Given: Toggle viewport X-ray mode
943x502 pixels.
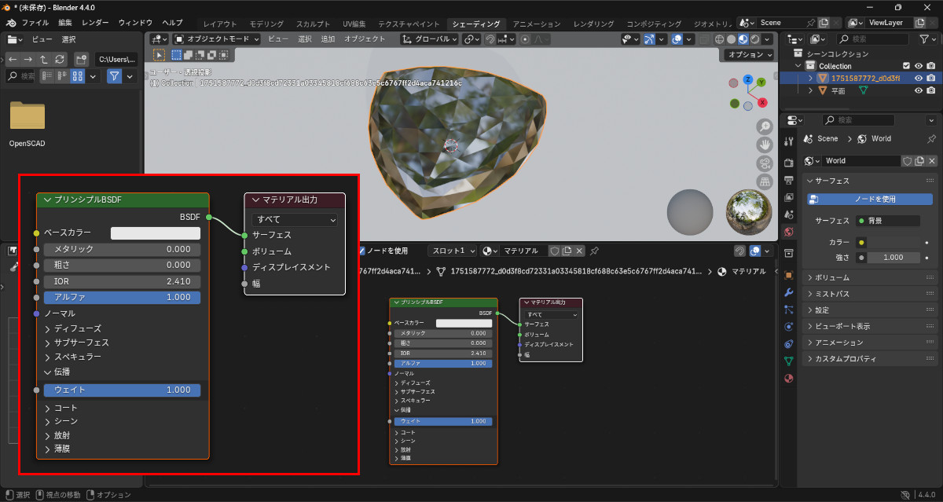Looking at the screenshot, I should (705, 38).
